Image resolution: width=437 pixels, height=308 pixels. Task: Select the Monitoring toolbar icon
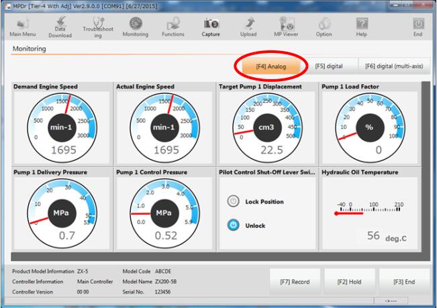pyautogui.click(x=135, y=27)
